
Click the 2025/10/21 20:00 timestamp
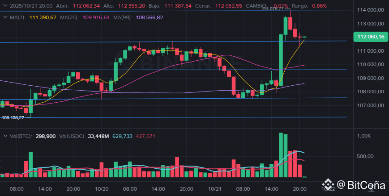pyautogui.click(x=31, y=6)
